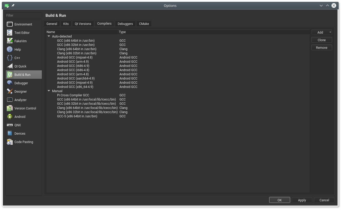Collapse the Auto-detected compilers group

[49, 36]
